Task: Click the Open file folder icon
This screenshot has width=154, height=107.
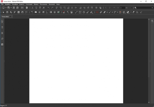Action: point(9,8)
